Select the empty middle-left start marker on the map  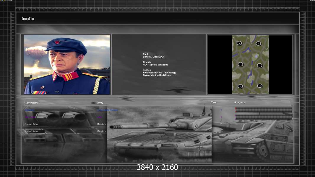click(241, 64)
